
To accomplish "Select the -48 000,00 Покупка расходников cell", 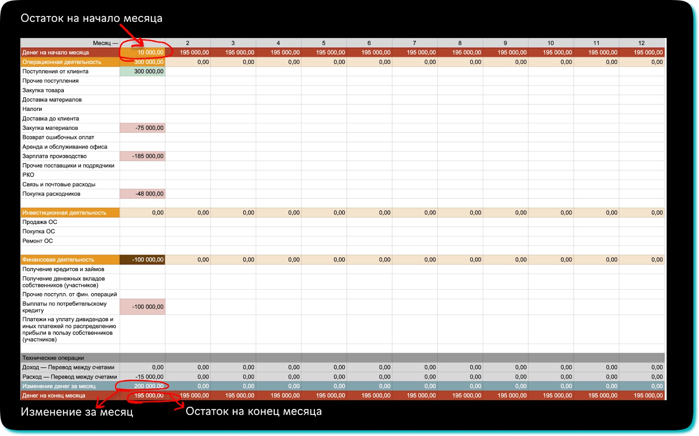I will 143,194.
